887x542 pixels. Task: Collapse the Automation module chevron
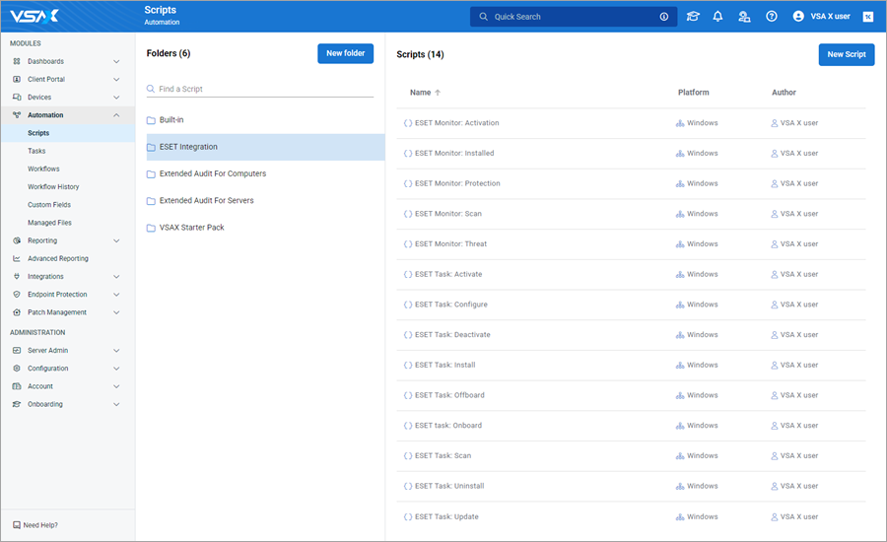pyautogui.click(x=116, y=115)
